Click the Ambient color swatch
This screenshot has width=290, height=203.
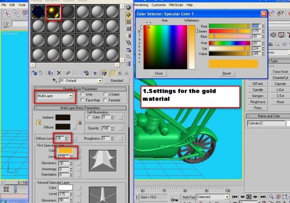tap(63, 117)
